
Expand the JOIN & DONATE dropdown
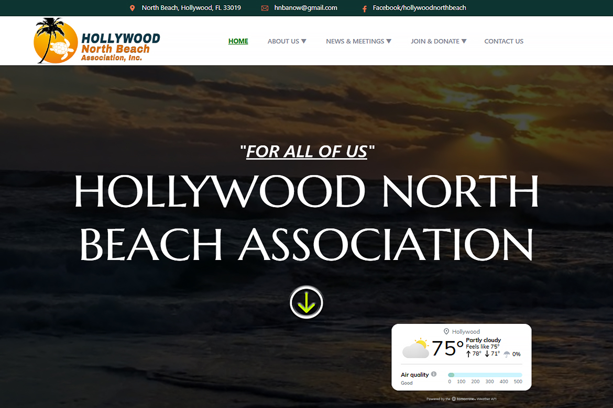coord(439,41)
